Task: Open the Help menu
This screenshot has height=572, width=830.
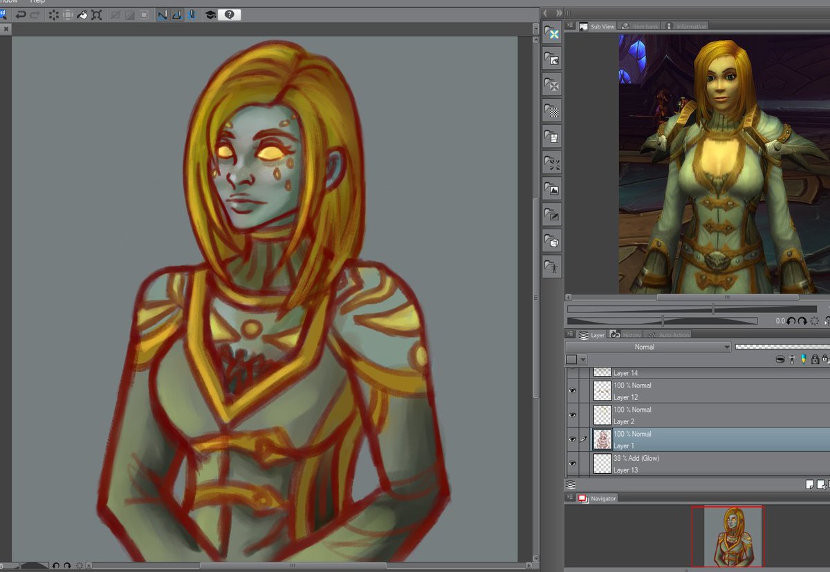Action: 37,2
